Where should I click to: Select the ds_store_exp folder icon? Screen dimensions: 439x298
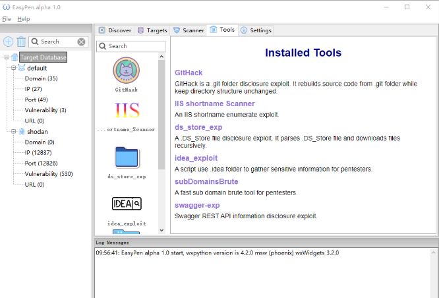click(x=126, y=158)
